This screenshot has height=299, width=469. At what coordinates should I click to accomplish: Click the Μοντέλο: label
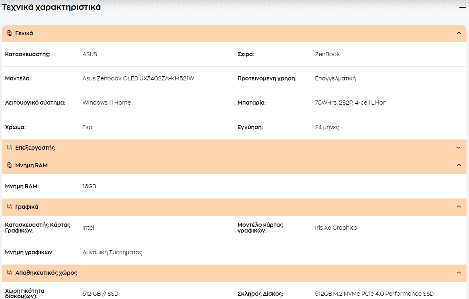(18, 78)
